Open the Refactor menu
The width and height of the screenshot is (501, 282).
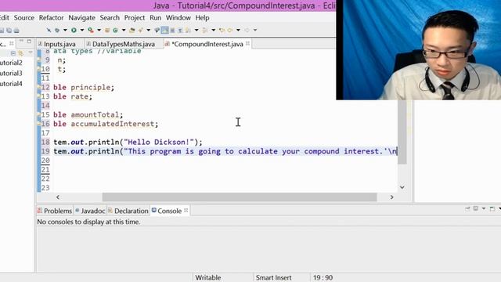(51, 17)
